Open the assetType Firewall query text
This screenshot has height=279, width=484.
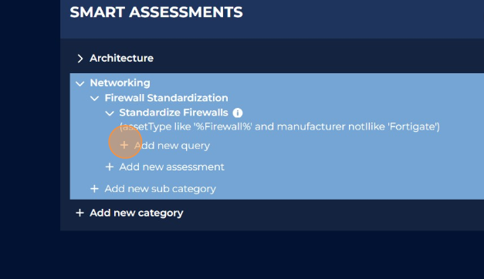tap(279, 126)
